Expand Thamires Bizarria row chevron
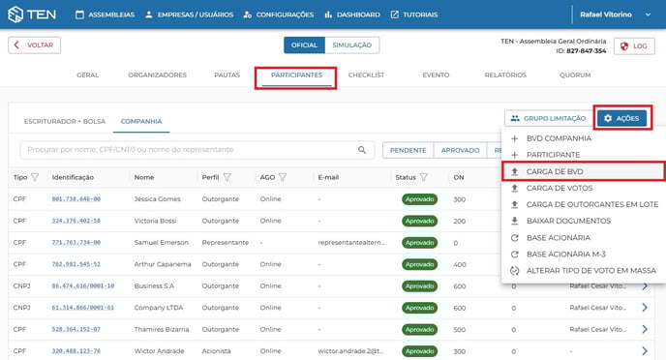The image size is (666, 360). point(645,329)
